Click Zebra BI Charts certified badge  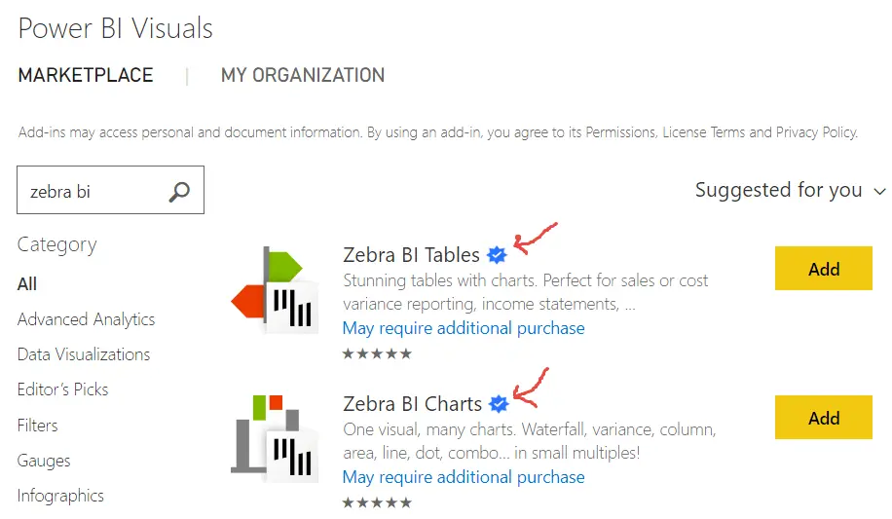point(499,403)
